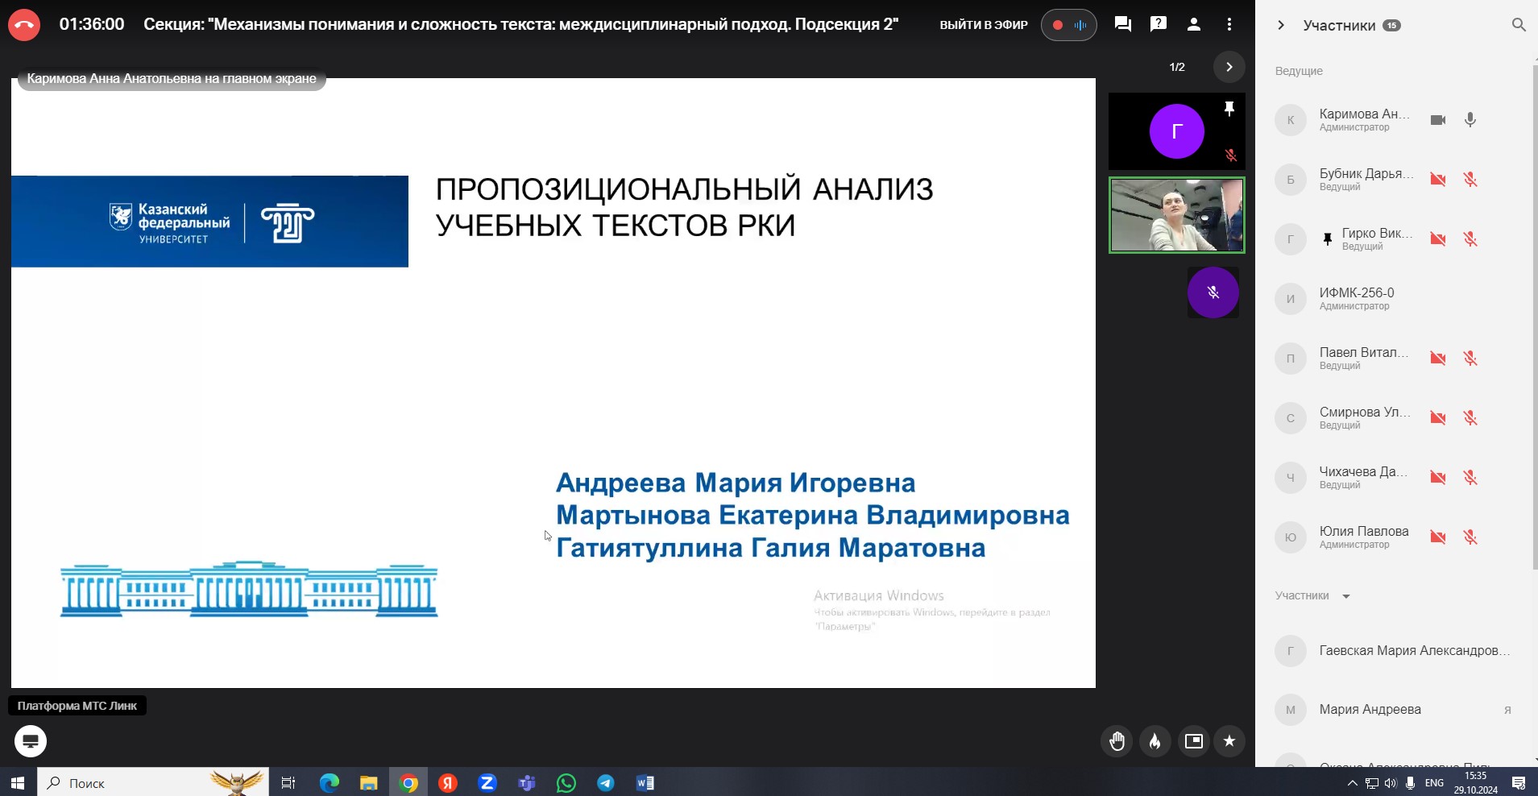The width and height of the screenshot is (1538, 796).
Task: End the call with red hang-up button
Action: (x=24, y=25)
